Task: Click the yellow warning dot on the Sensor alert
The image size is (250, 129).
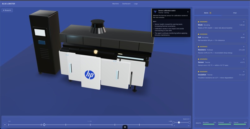Action: (199, 59)
